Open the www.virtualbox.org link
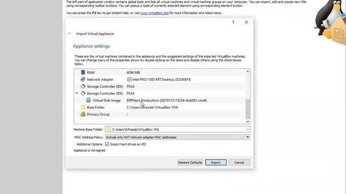Viewport: 346px width, 194px height. pos(155,13)
